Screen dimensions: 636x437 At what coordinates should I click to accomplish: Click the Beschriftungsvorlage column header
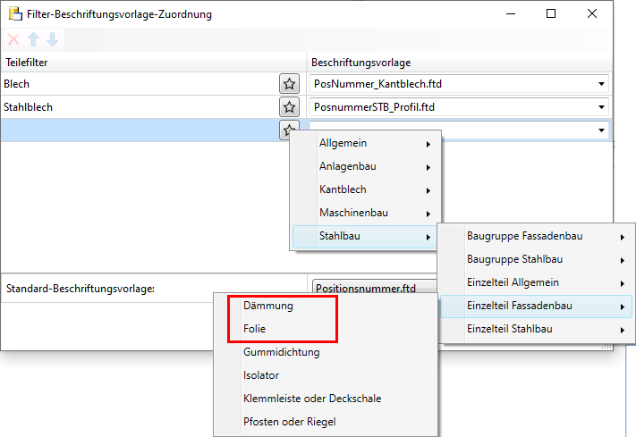pos(459,63)
